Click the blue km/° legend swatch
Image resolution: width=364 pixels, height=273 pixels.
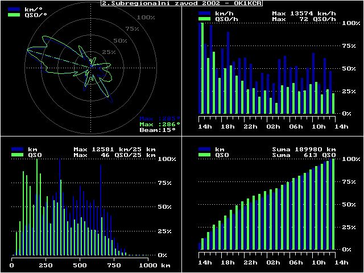(x=13, y=10)
